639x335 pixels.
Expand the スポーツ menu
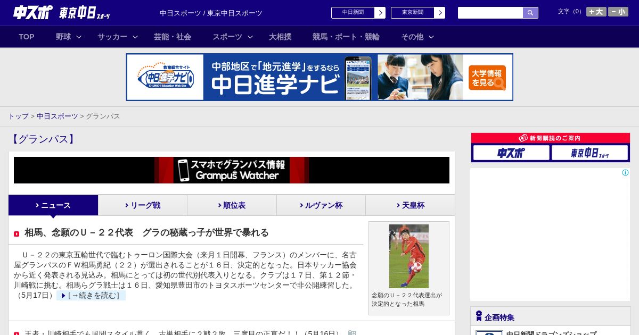point(233,37)
